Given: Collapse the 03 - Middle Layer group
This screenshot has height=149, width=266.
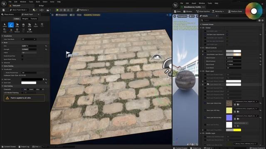Looking at the screenshot, I should point(201,133).
